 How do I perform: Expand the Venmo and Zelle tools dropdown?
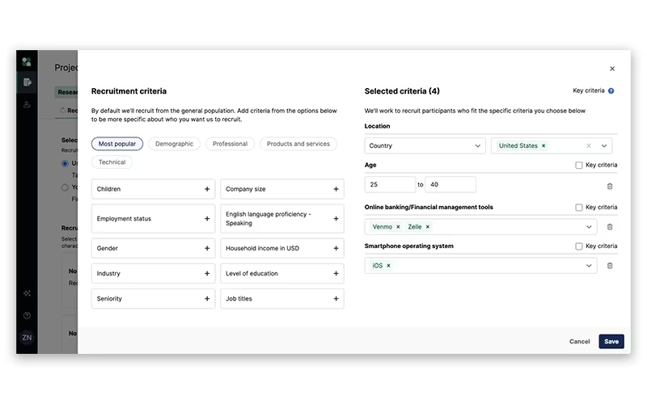click(x=589, y=227)
